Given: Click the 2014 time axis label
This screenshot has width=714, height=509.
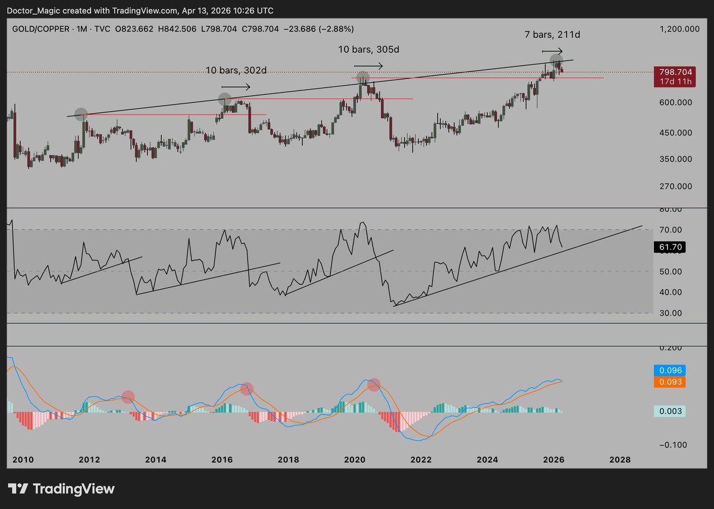Looking at the screenshot, I should (x=155, y=460).
